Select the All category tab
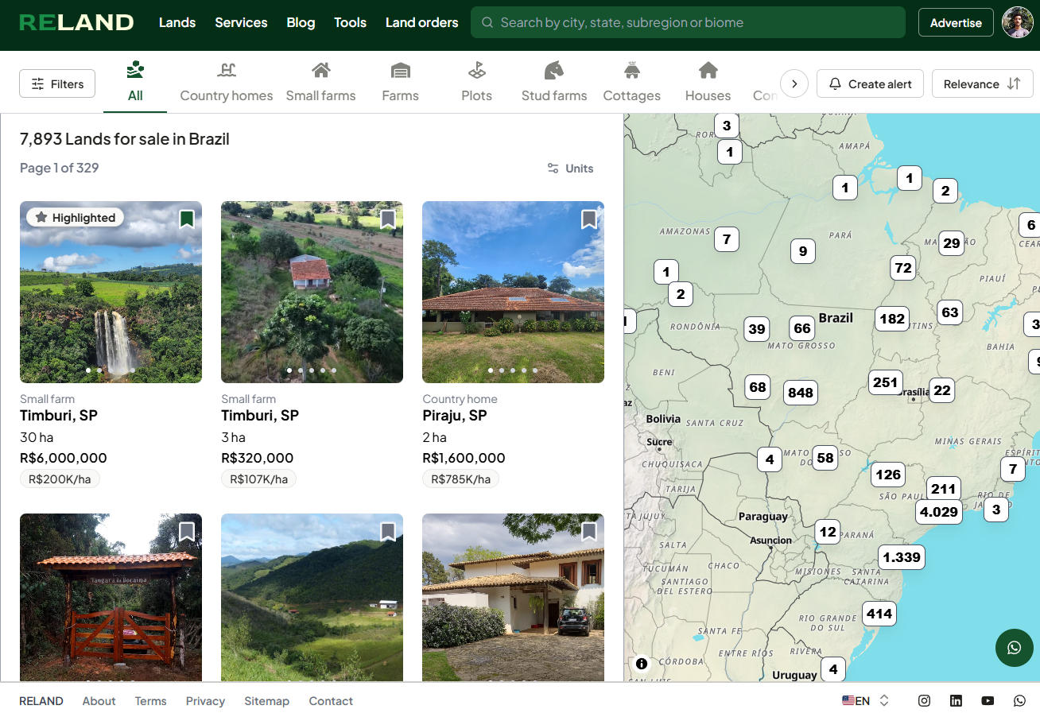This screenshot has height=717, width=1040. tap(135, 83)
